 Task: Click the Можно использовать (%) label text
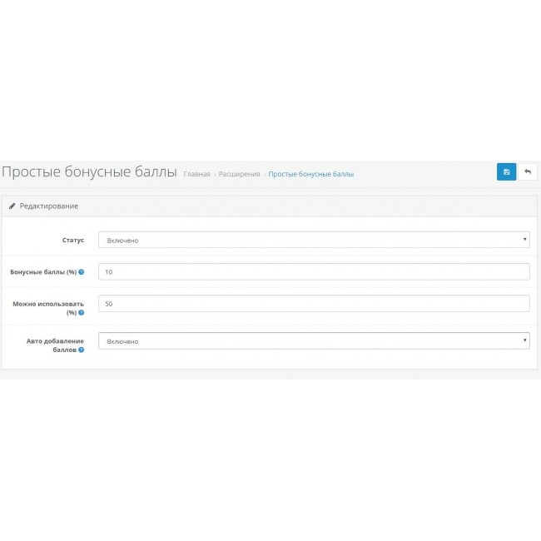click(48, 304)
